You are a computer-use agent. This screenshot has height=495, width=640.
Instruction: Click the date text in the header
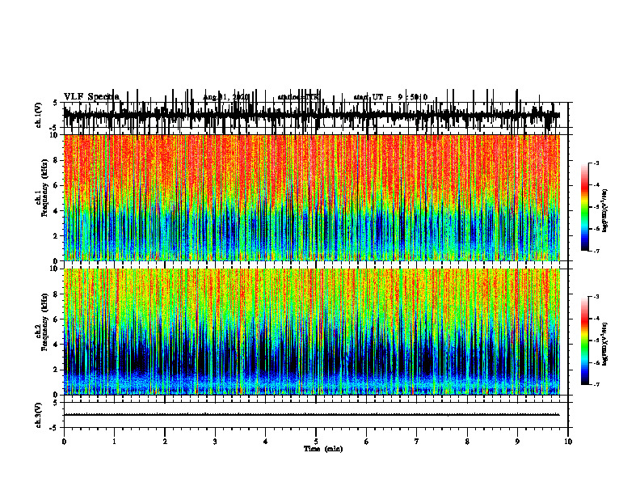point(226,97)
